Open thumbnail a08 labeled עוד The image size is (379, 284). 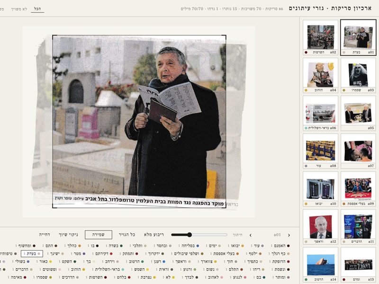pos(320,151)
